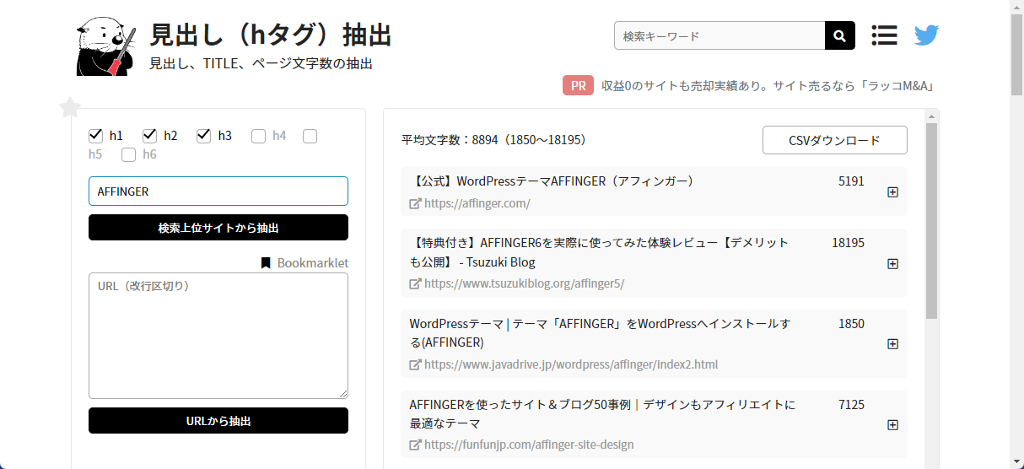Viewport: 1024px width, 469px height.
Task: Enable the h6 checkbox
Action: click(x=128, y=154)
